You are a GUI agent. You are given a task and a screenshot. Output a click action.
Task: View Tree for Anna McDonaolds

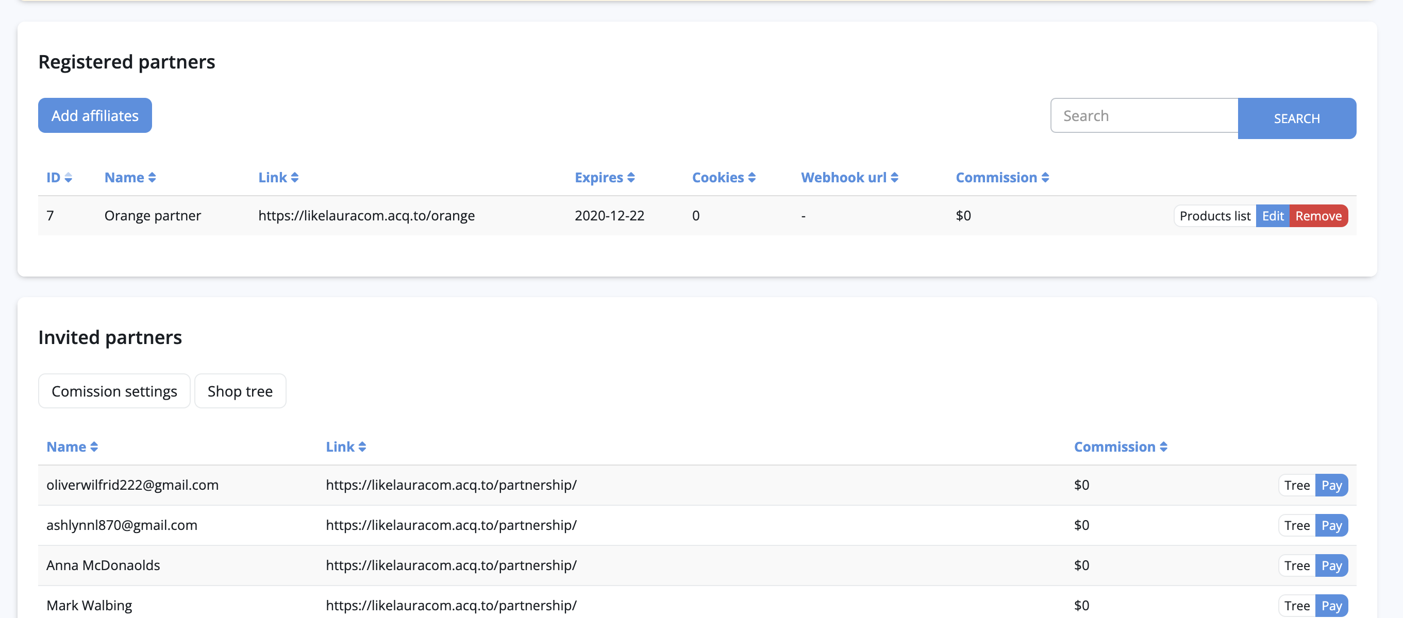click(1296, 566)
